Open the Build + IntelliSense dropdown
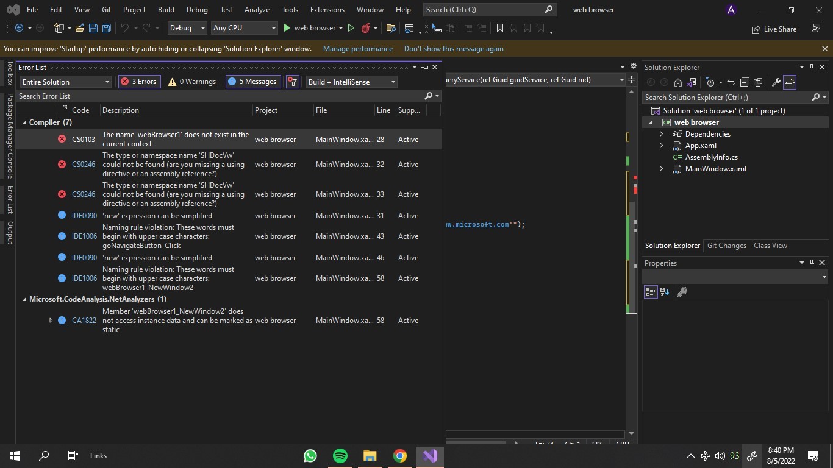 [x=352, y=82]
